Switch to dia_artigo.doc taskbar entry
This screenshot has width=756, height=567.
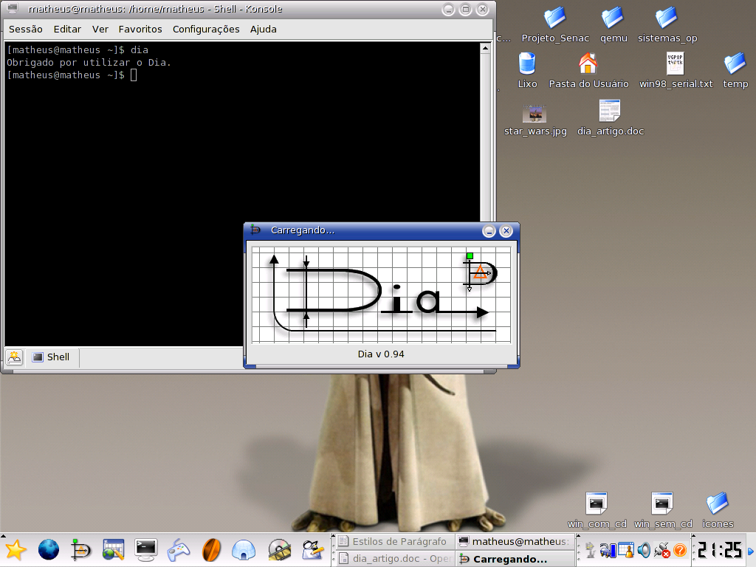[x=395, y=559]
